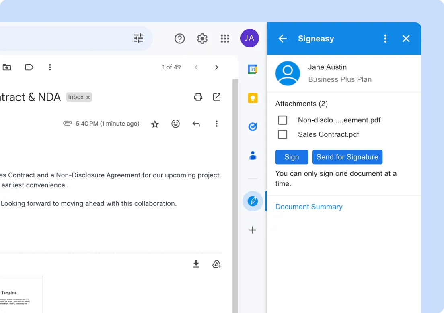Open Contacts side panel
This screenshot has width=444, height=313.
253,156
